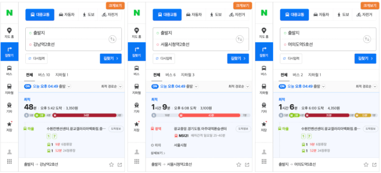
Task: Open 최적 경로순 sort dropdown in 강남역2호선 results
Action: (x=112, y=86)
